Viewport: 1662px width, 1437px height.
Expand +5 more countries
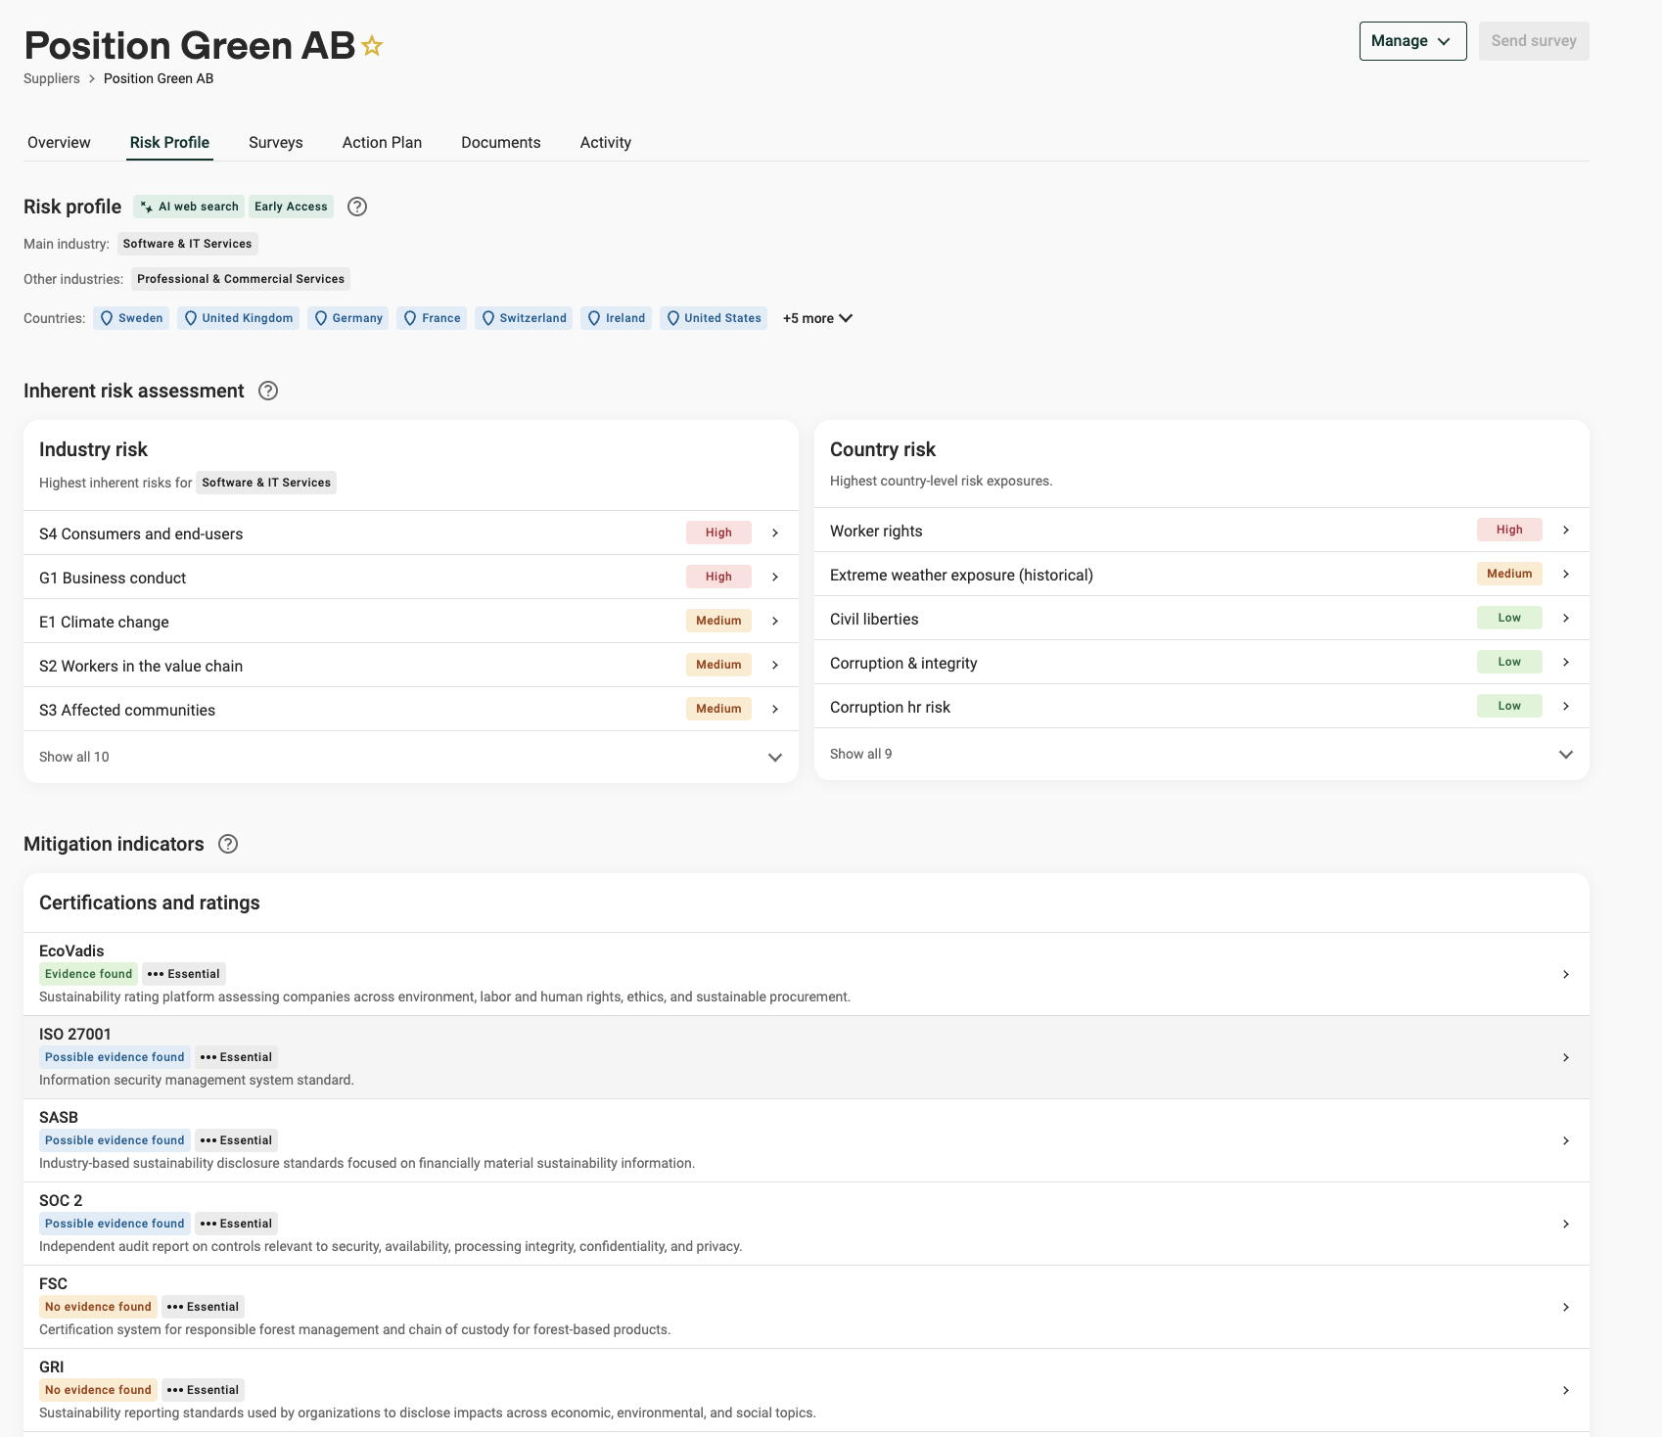point(817,318)
